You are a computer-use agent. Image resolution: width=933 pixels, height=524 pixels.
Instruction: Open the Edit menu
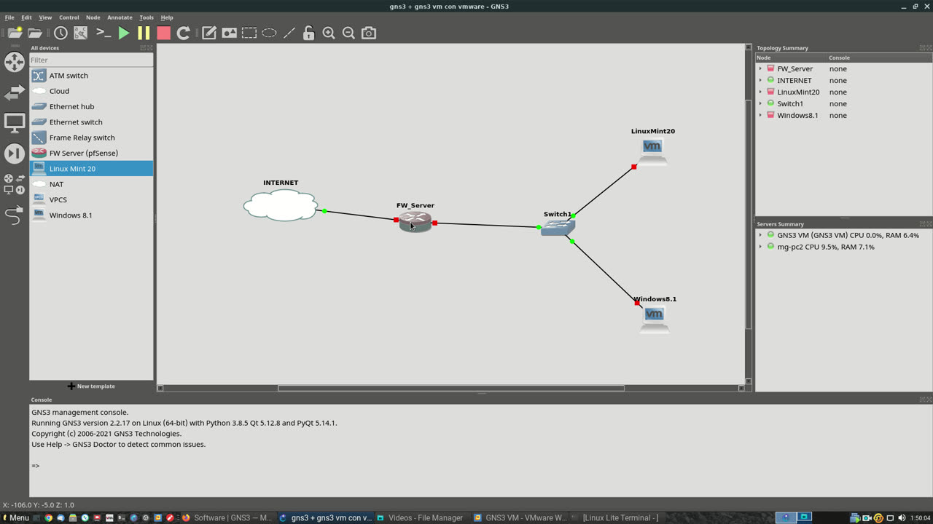click(x=26, y=17)
